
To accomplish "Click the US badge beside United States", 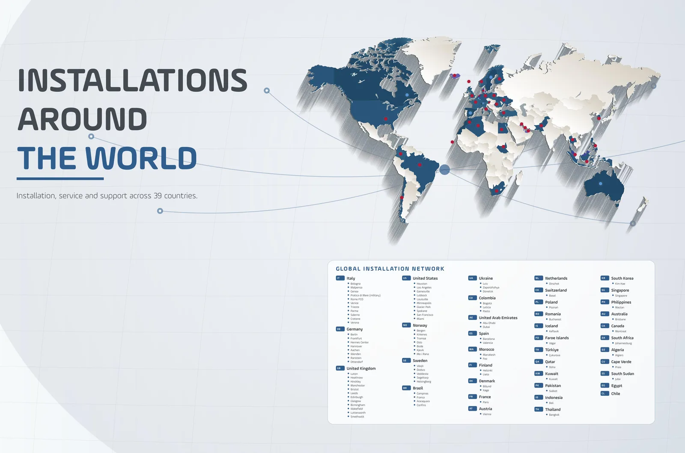I will [406, 278].
